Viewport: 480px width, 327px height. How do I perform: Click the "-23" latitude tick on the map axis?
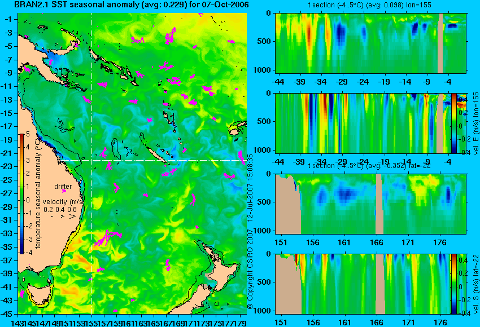(x=7, y=166)
